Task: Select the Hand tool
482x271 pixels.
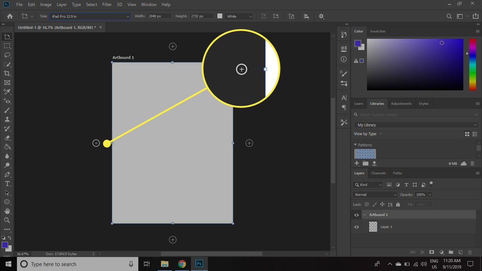Action: (7, 211)
